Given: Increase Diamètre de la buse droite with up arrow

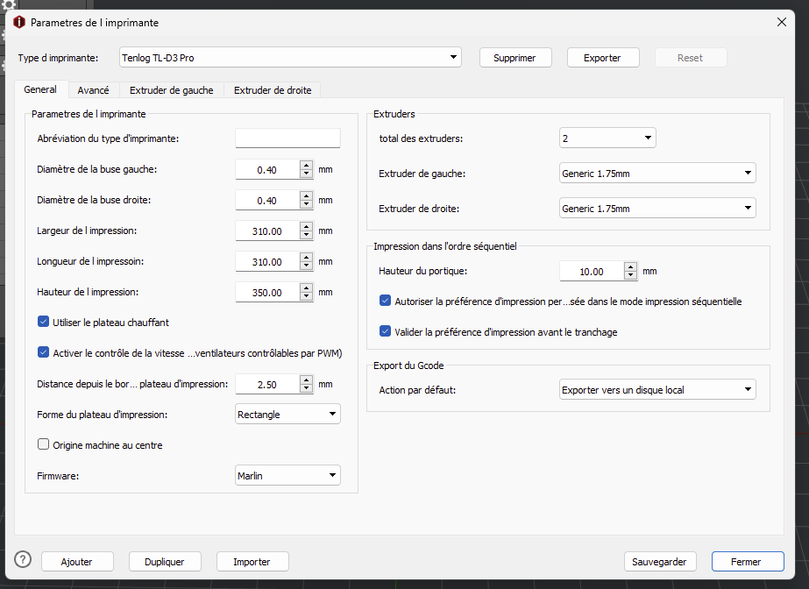Looking at the screenshot, I should point(307,195).
